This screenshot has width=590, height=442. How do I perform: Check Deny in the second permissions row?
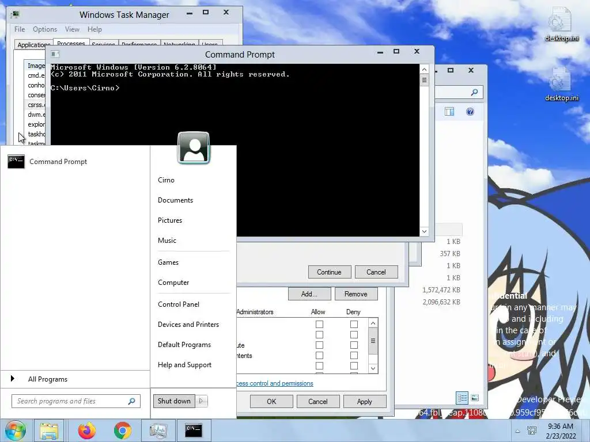354,334
